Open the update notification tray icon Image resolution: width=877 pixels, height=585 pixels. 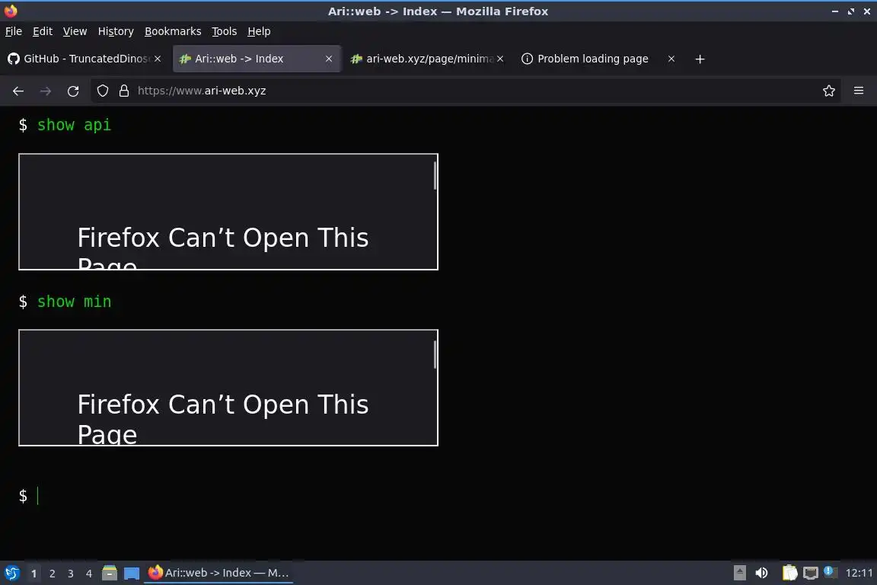(831, 572)
